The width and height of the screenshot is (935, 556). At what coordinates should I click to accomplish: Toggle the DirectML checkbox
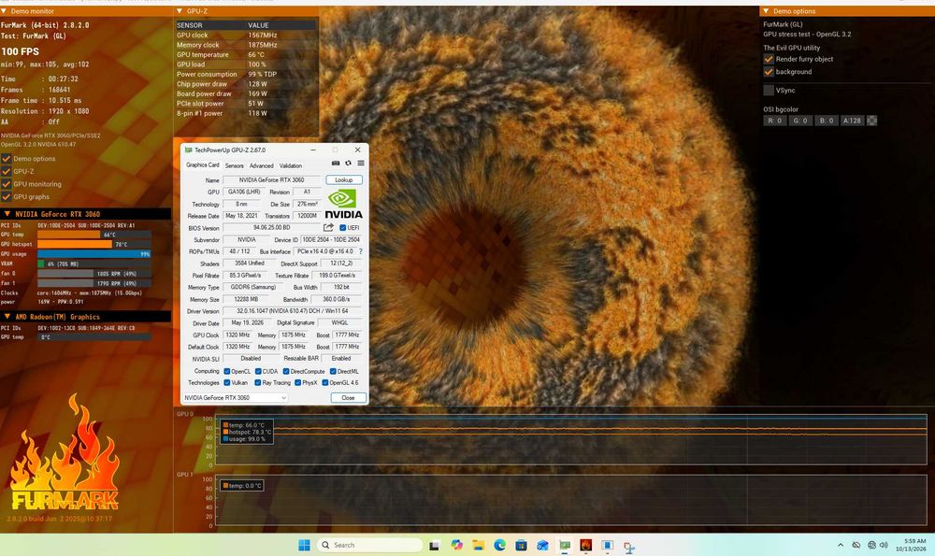tap(333, 371)
